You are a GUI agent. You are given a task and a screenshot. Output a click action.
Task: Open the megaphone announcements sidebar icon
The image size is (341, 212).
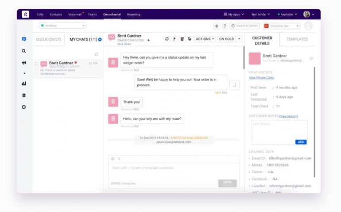click(x=24, y=63)
